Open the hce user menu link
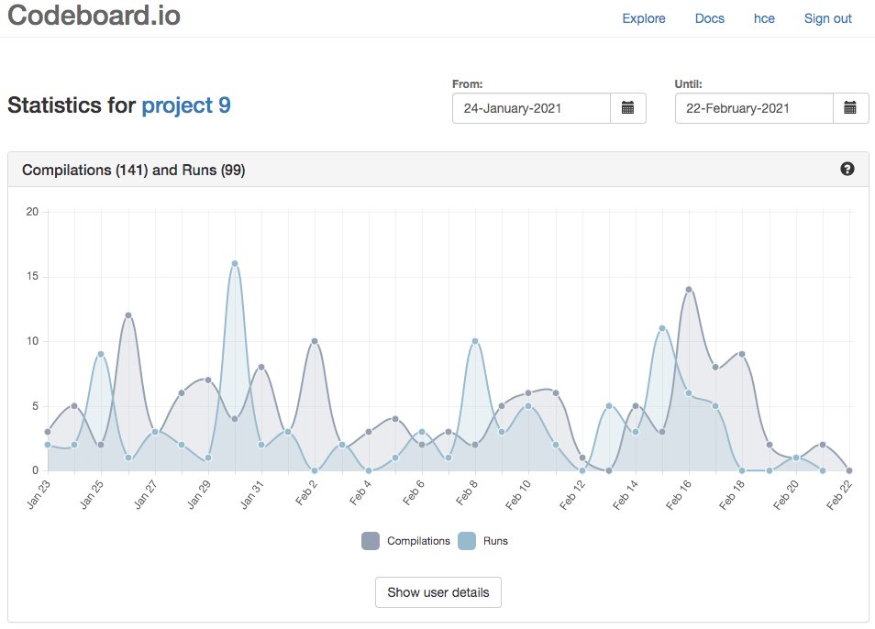This screenshot has width=875, height=629. [x=764, y=18]
